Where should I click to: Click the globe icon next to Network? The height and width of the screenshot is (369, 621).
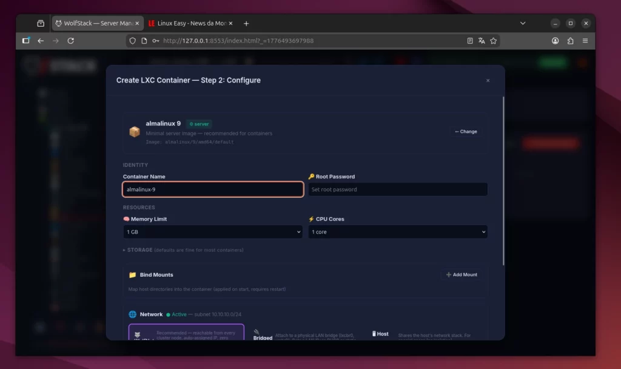(132, 314)
